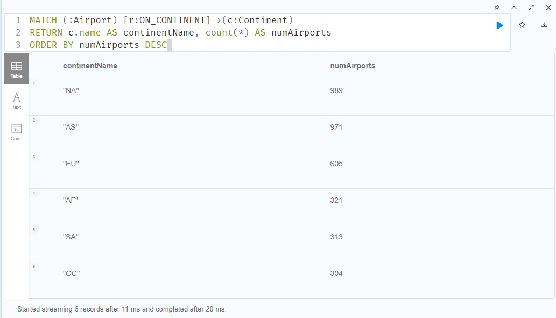Click the RETURN line of the query

pyautogui.click(x=180, y=33)
